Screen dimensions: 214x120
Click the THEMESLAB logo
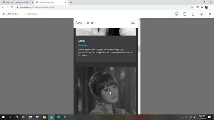click(10, 14)
